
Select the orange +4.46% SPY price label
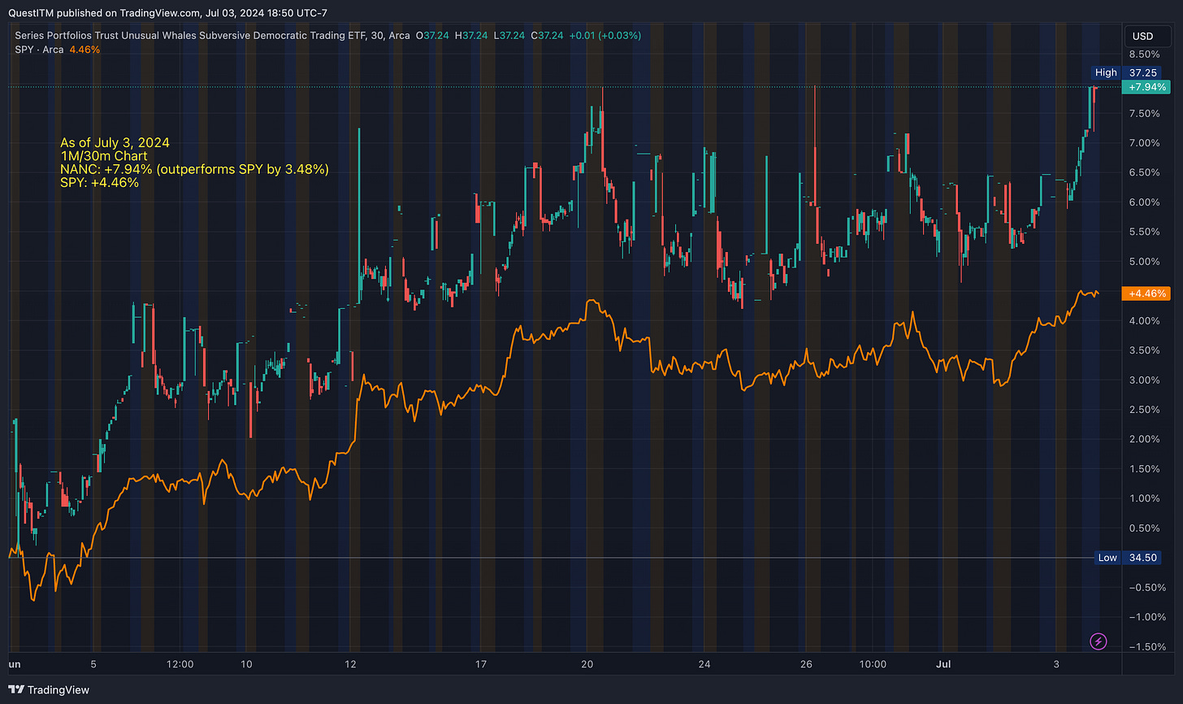1146,293
